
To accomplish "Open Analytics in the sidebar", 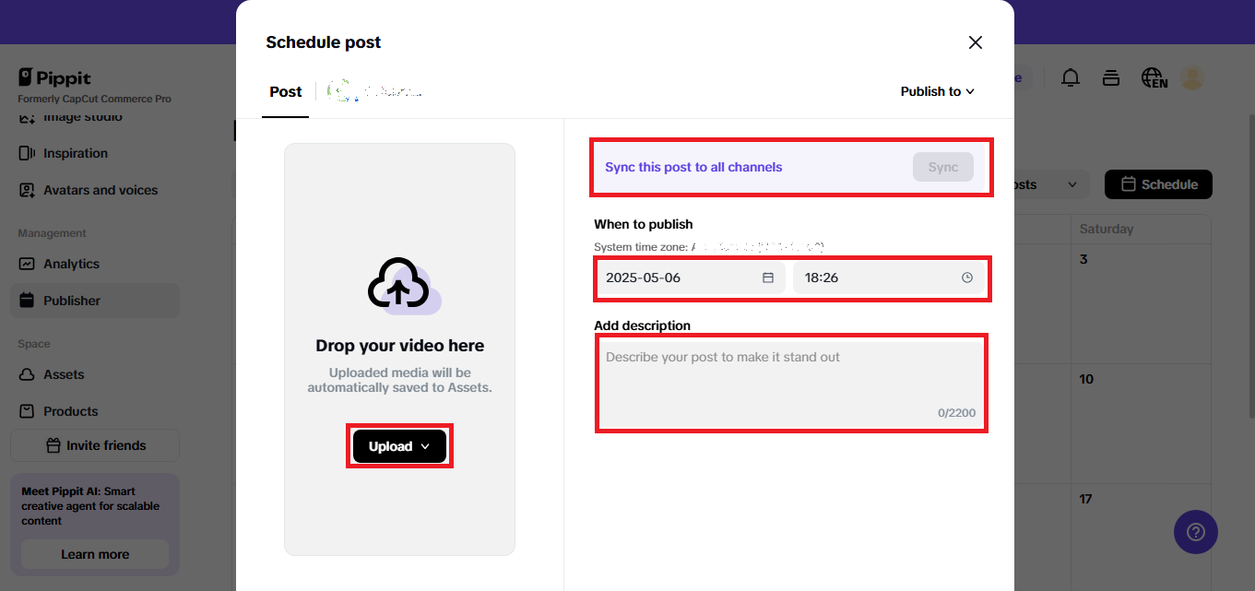I will tap(71, 264).
